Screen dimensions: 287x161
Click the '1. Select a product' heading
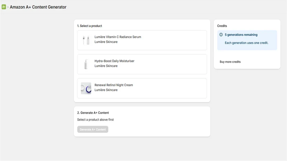pos(89,26)
